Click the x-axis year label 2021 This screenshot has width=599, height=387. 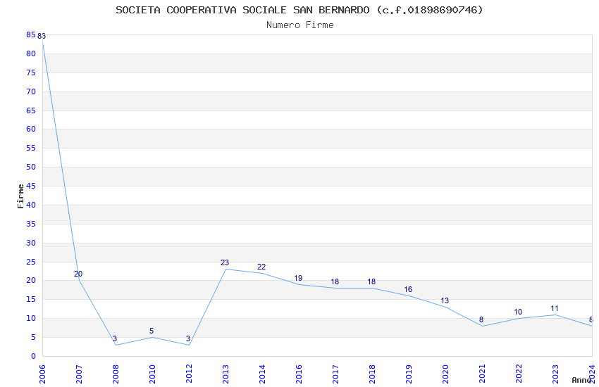pos(483,374)
